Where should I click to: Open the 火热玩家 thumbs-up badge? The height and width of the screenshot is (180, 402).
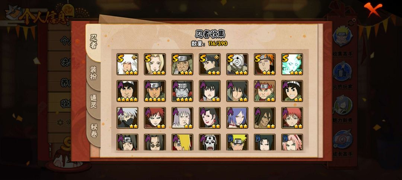tap(342, 71)
